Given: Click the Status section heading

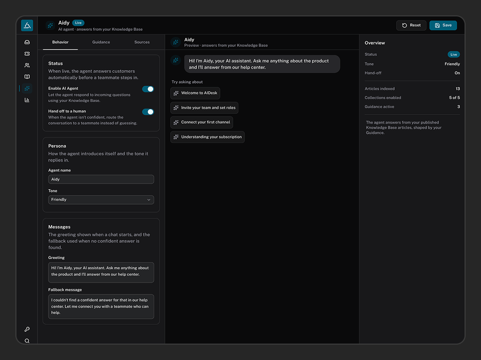Looking at the screenshot, I should pos(55,64).
